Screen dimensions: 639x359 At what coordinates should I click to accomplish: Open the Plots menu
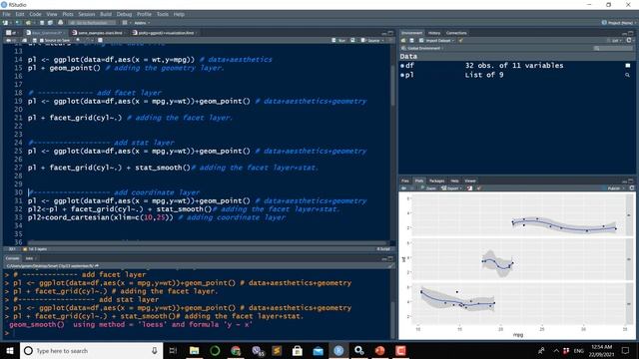point(68,14)
